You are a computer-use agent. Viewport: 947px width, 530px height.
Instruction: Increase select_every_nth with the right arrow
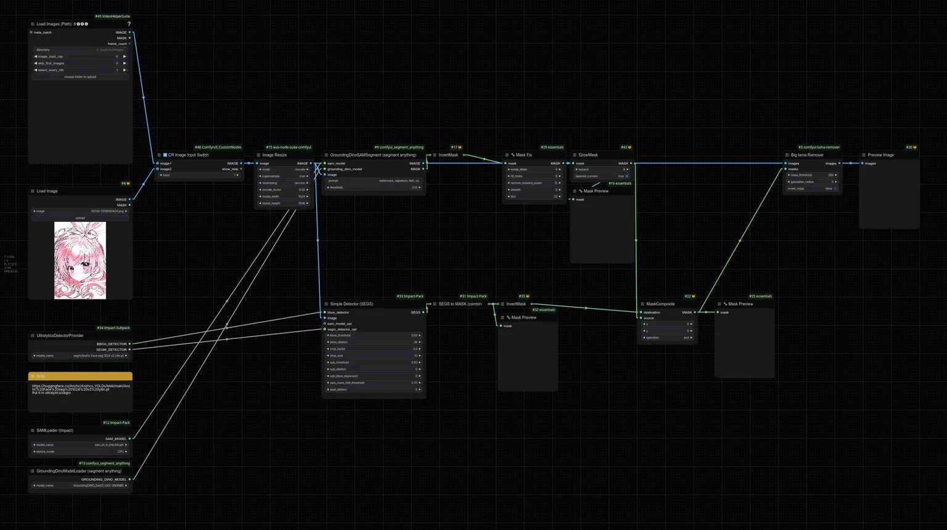point(125,70)
